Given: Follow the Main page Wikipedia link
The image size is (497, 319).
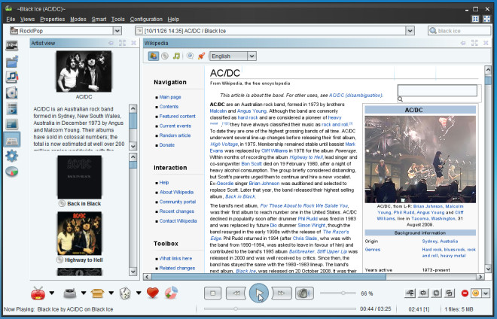Looking at the screenshot, I should tap(170, 97).
